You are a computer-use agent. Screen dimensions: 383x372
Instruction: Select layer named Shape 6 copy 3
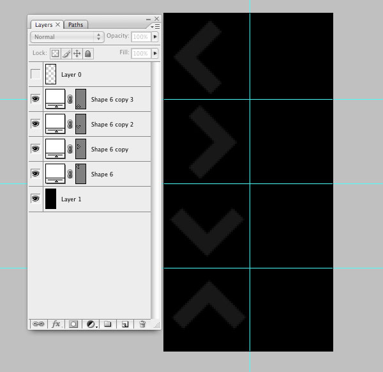112,100
